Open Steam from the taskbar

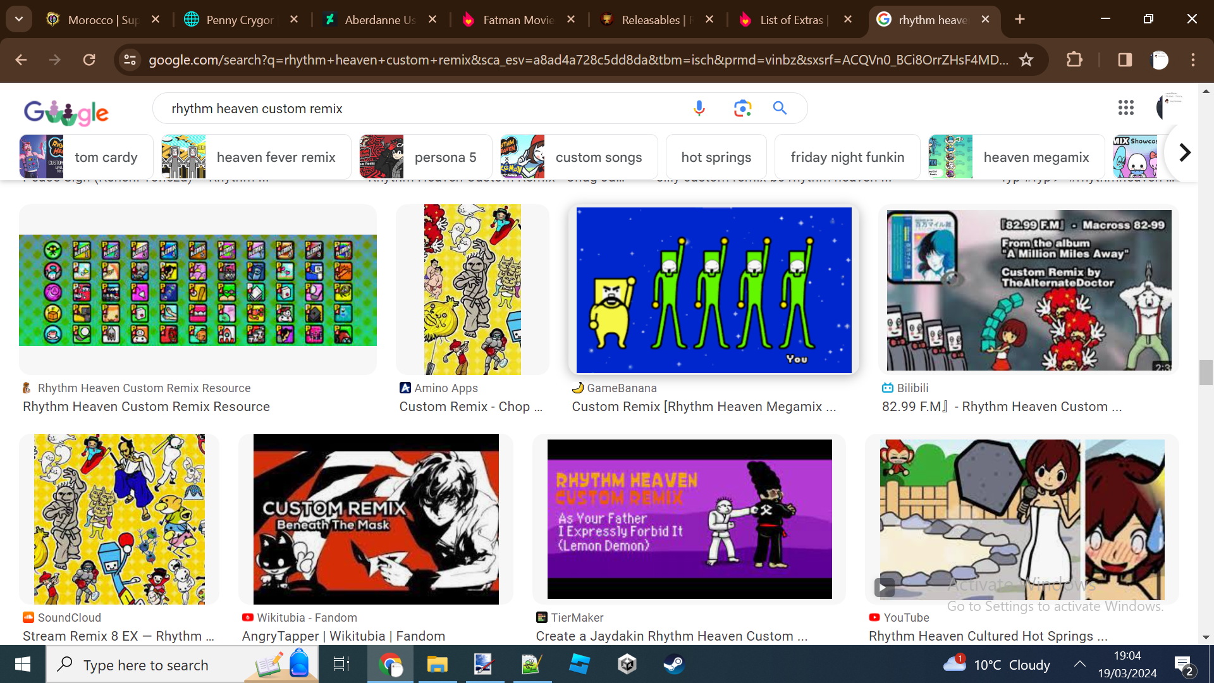[673, 664]
